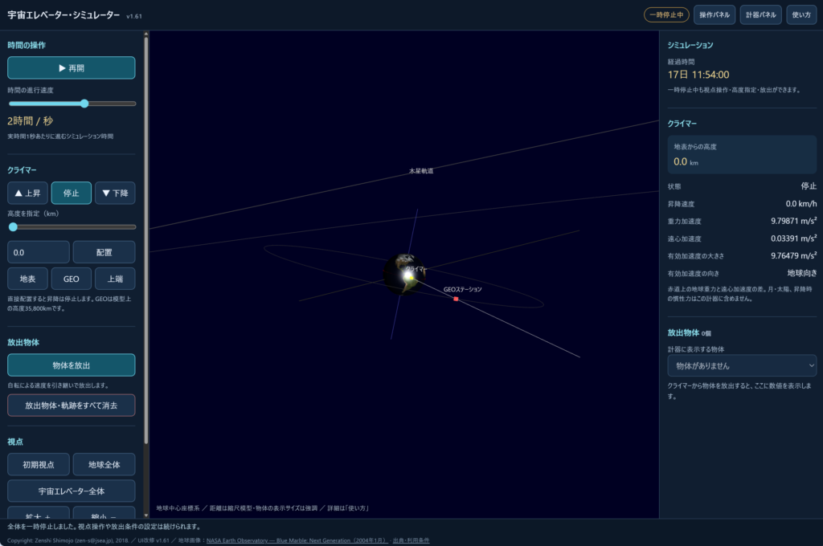Select the 停止 climber button
Image resolution: width=823 pixels, height=546 pixels.
(x=72, y=193)
